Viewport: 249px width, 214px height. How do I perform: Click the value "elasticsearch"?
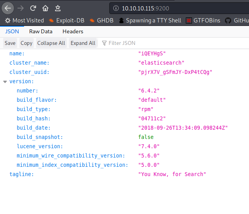161,63
